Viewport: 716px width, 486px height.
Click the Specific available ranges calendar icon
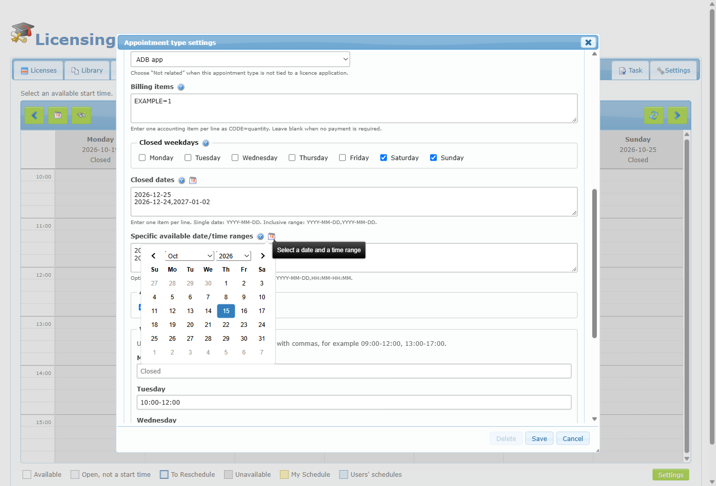coord(272,236)
